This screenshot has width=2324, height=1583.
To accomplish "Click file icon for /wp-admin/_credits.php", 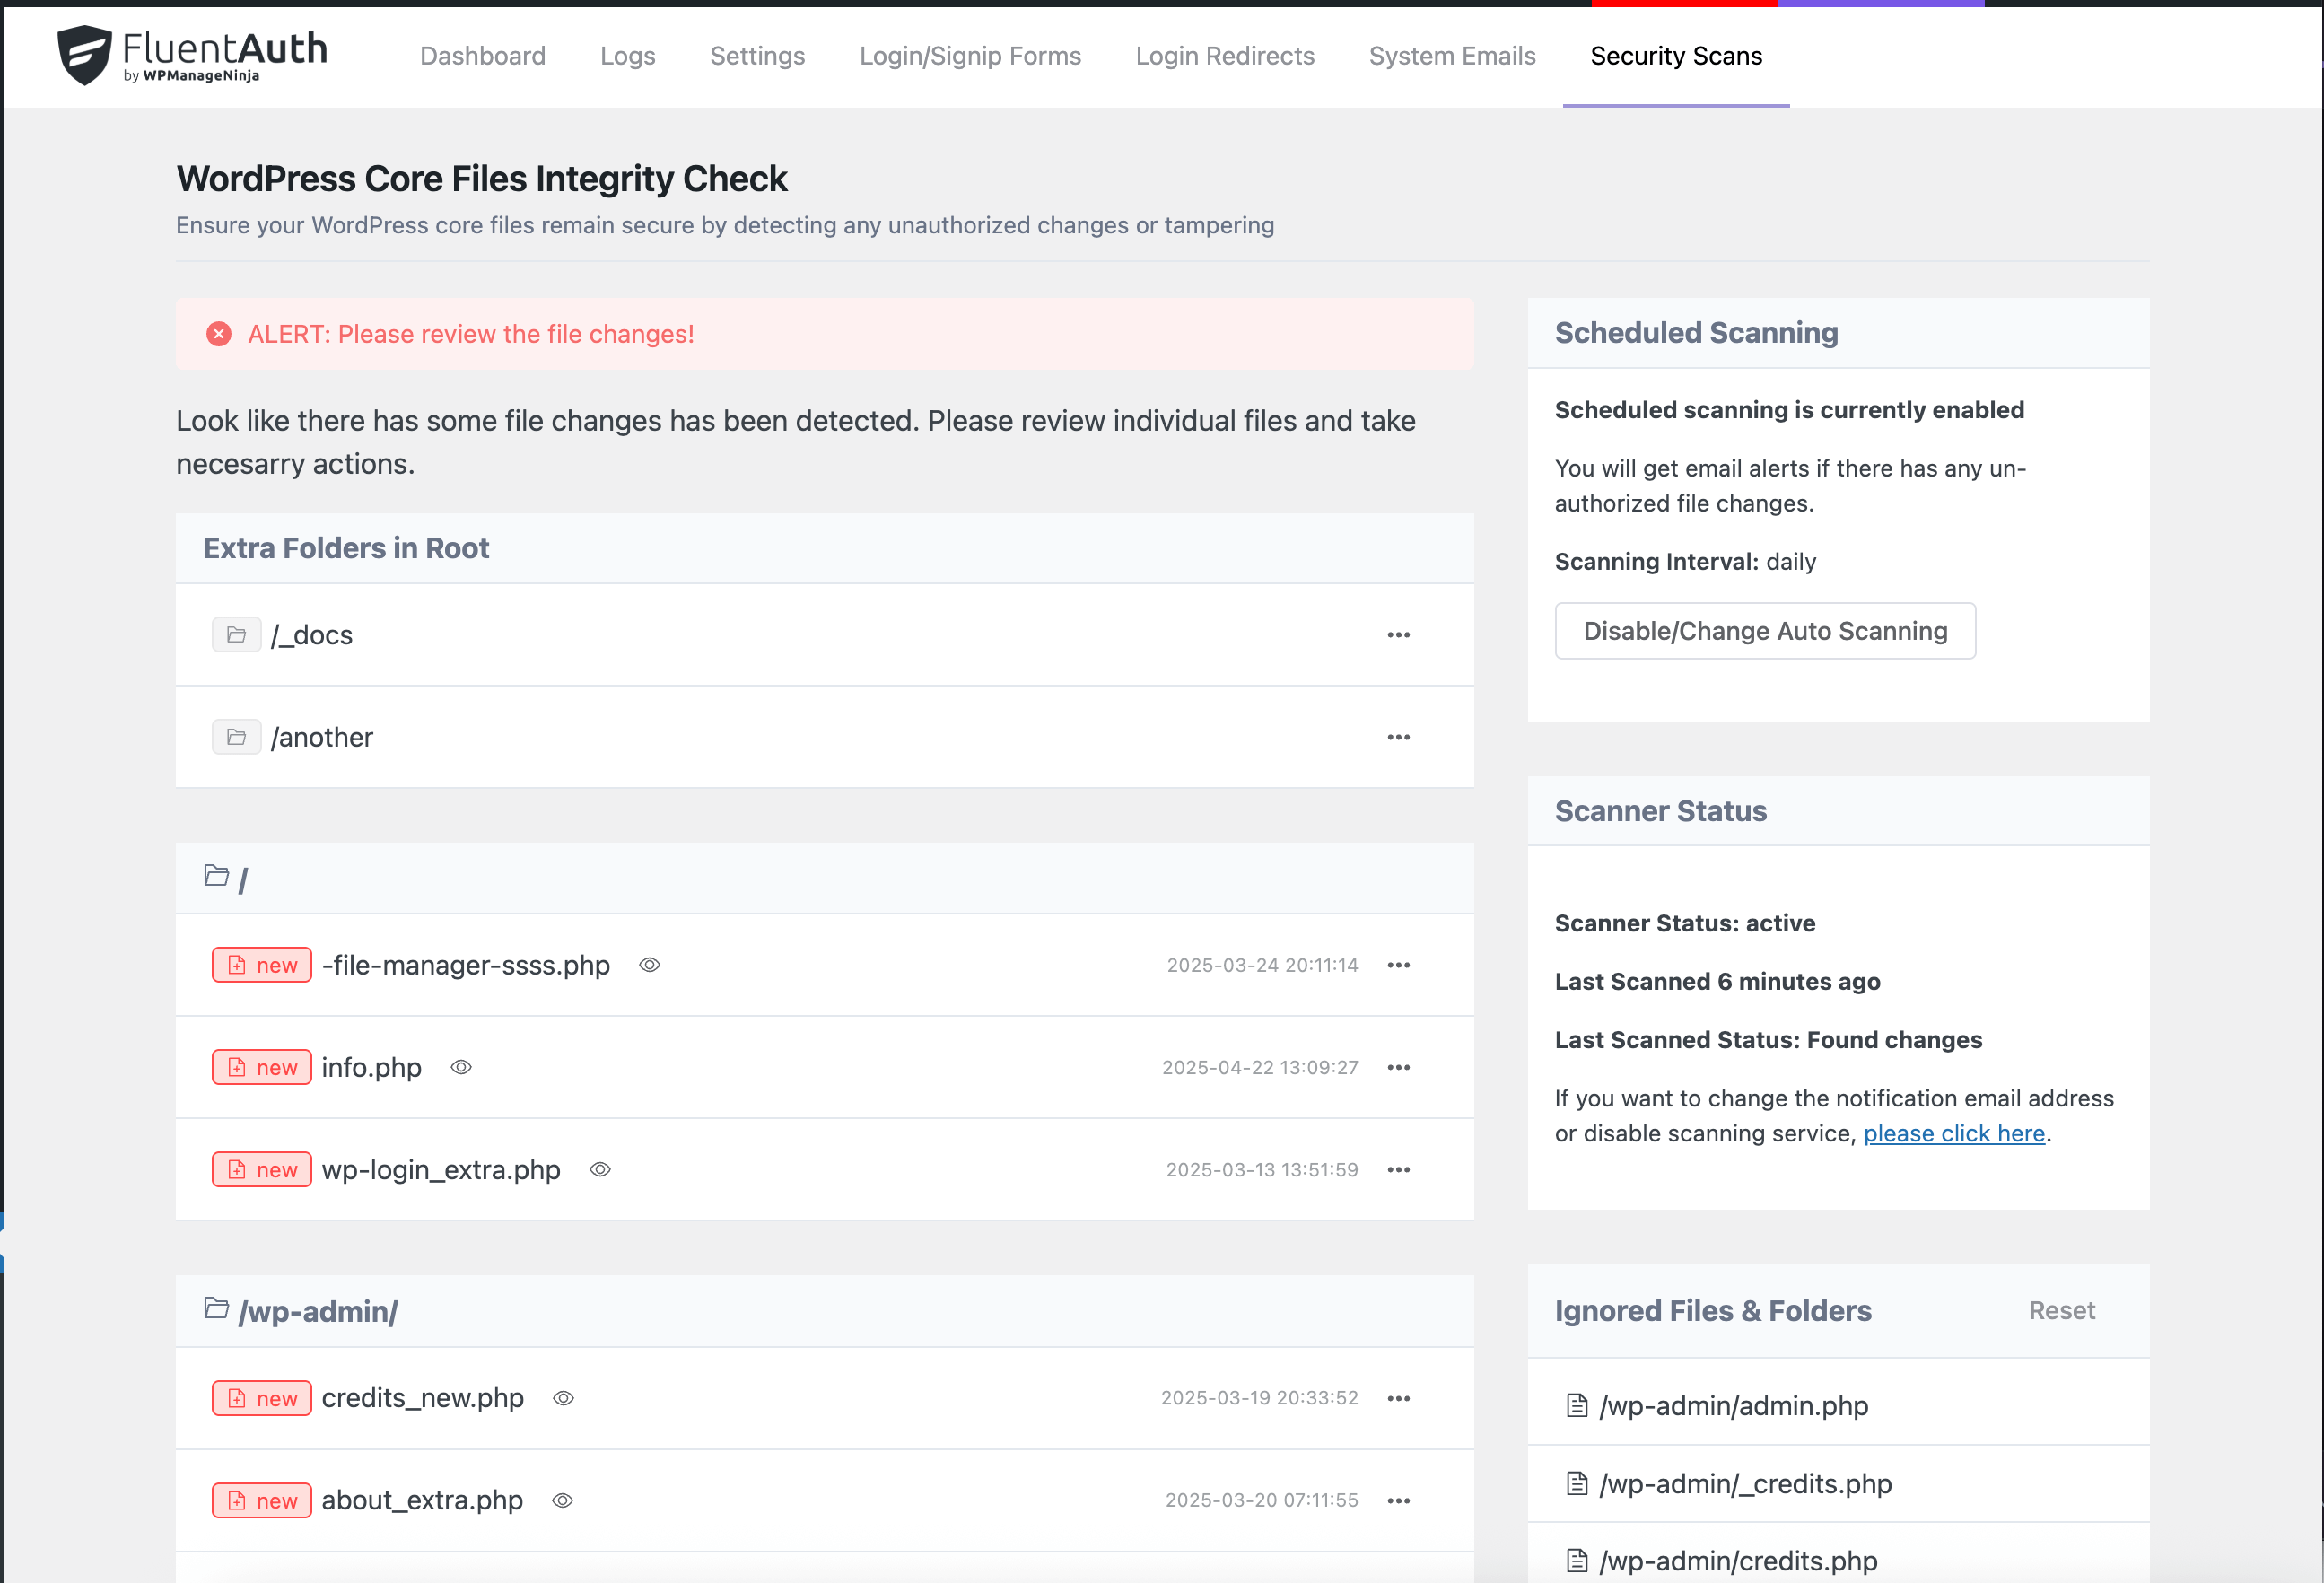I will pyautogui.click(x=1577, y=1484).
